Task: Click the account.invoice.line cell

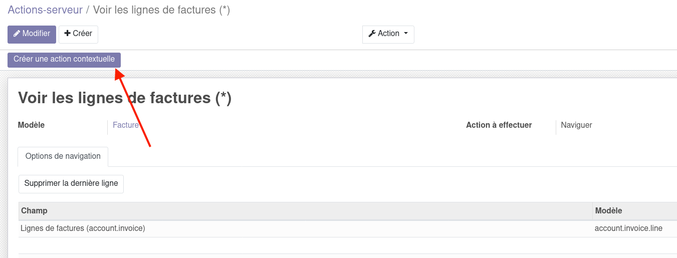Action: [x=628, y=228]
